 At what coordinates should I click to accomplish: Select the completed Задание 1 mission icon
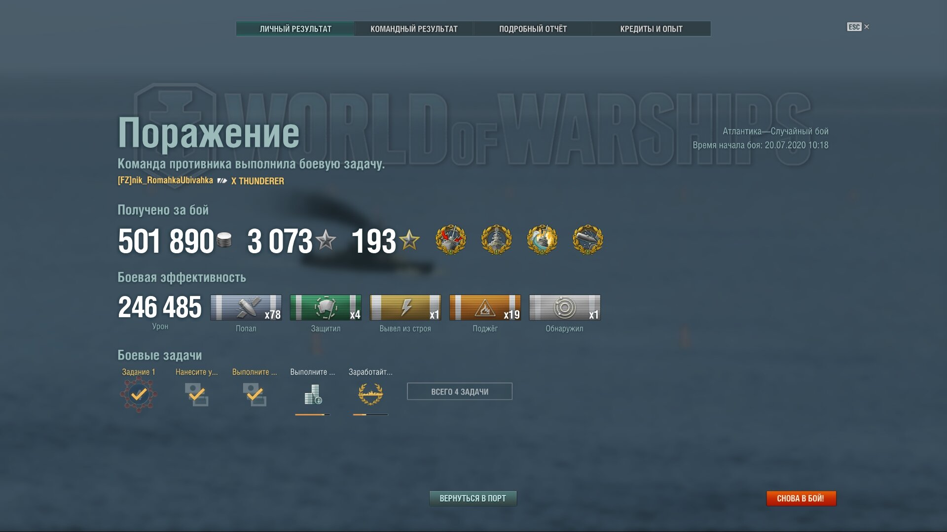pos(139,394)
